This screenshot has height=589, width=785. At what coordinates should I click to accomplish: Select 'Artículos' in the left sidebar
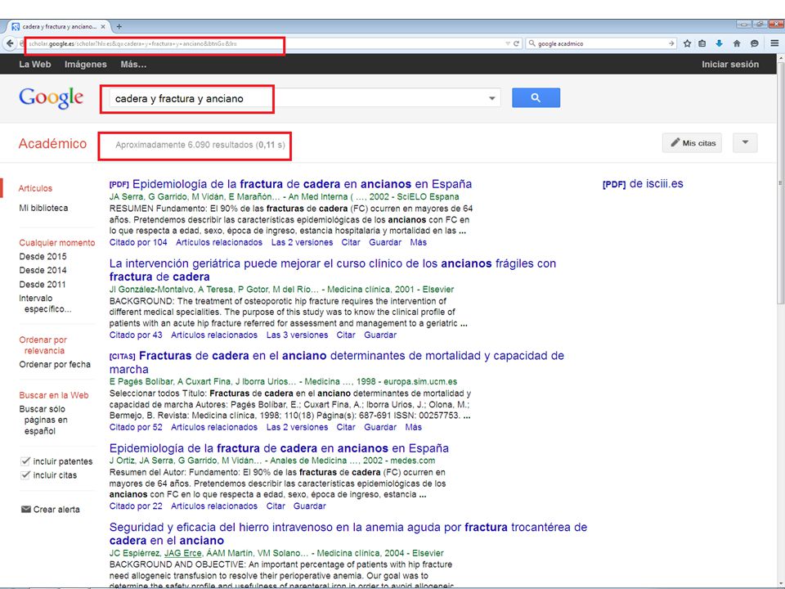click(35, 188)
